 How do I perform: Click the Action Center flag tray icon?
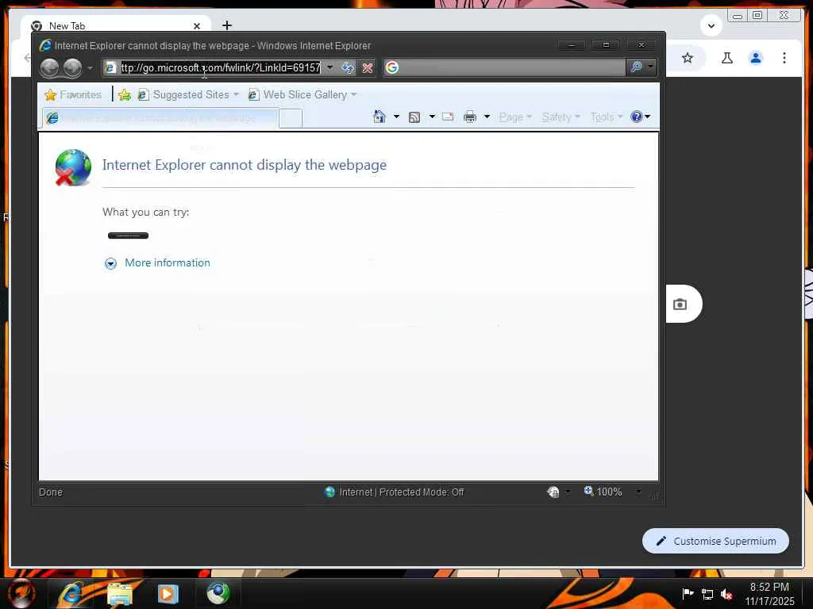[688, 594]
